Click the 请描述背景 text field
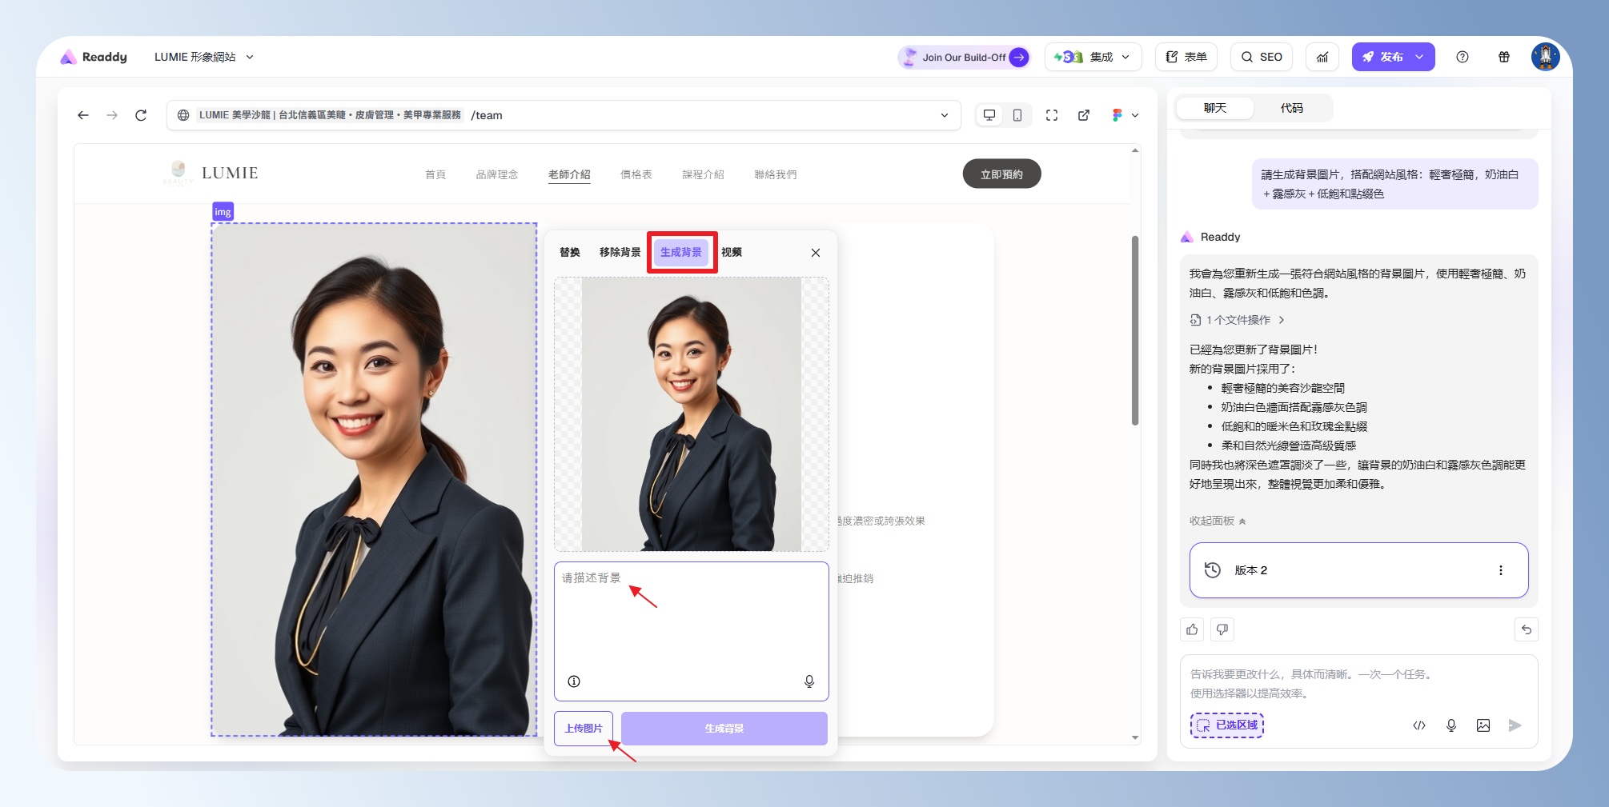The image size is (1609, 807). [691, 616]
